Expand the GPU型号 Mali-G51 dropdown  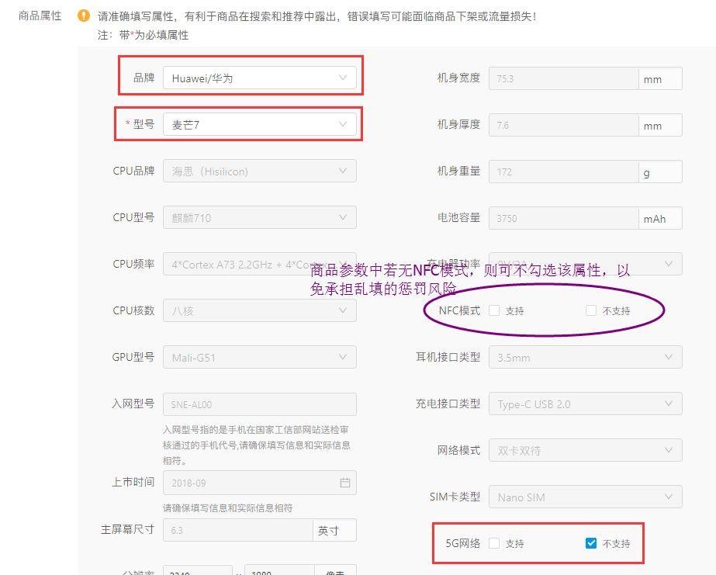click(259, 357)
